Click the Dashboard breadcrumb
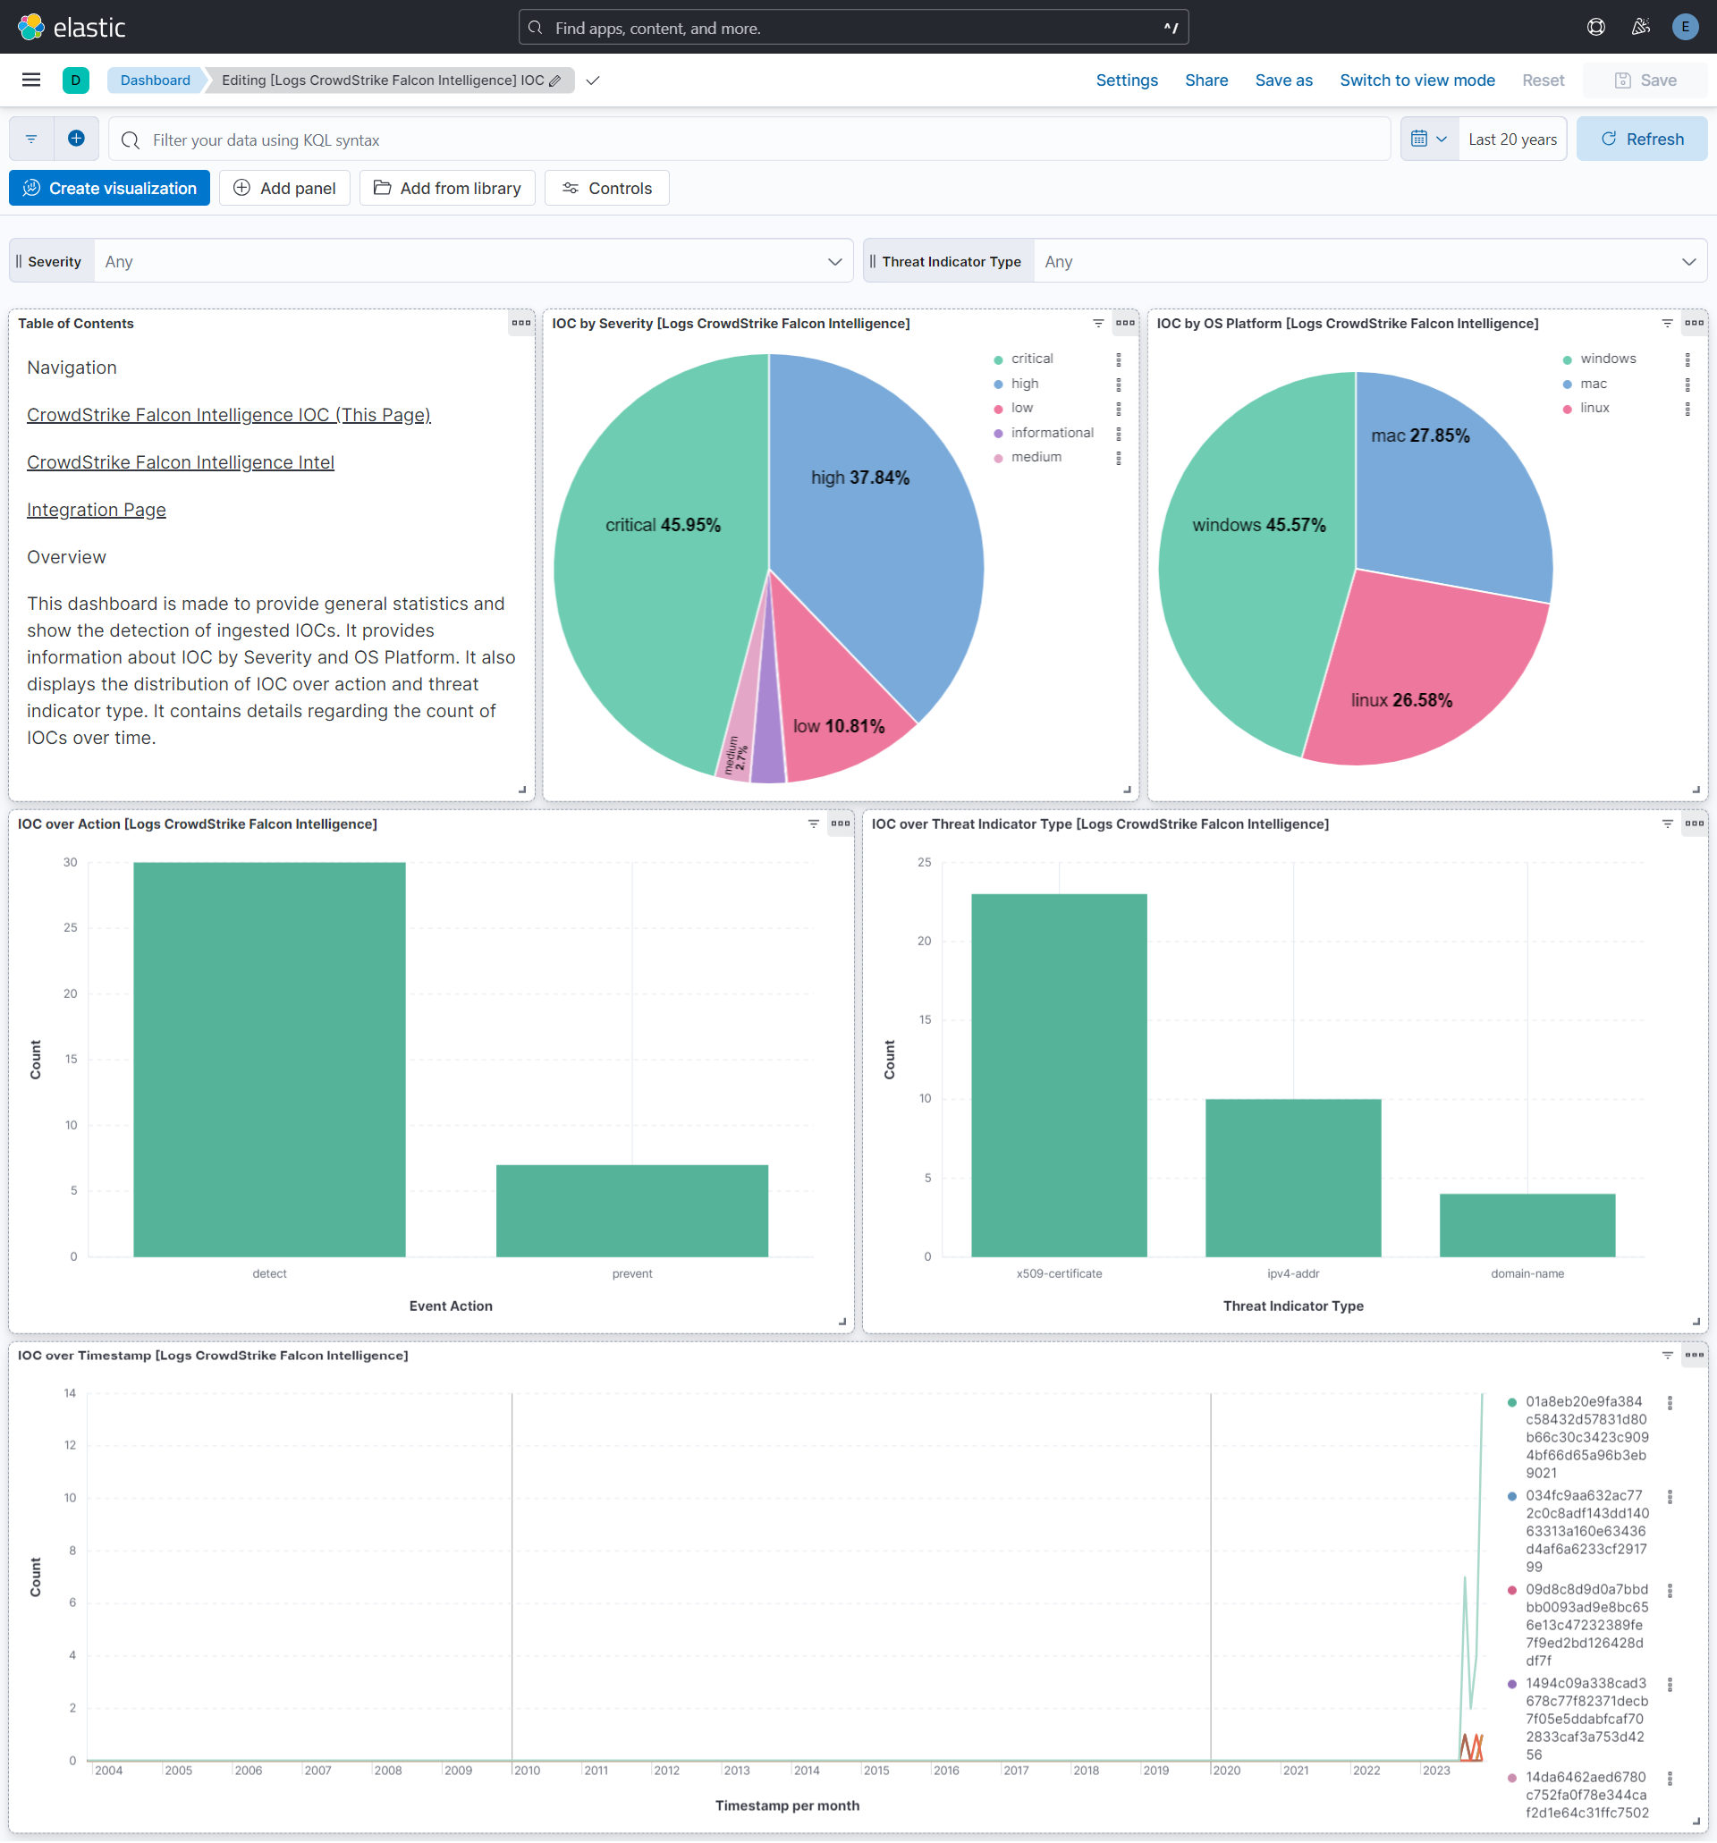Viewport: 1717px width, 1843px height. pyautogui.click(x=154, y=80)
